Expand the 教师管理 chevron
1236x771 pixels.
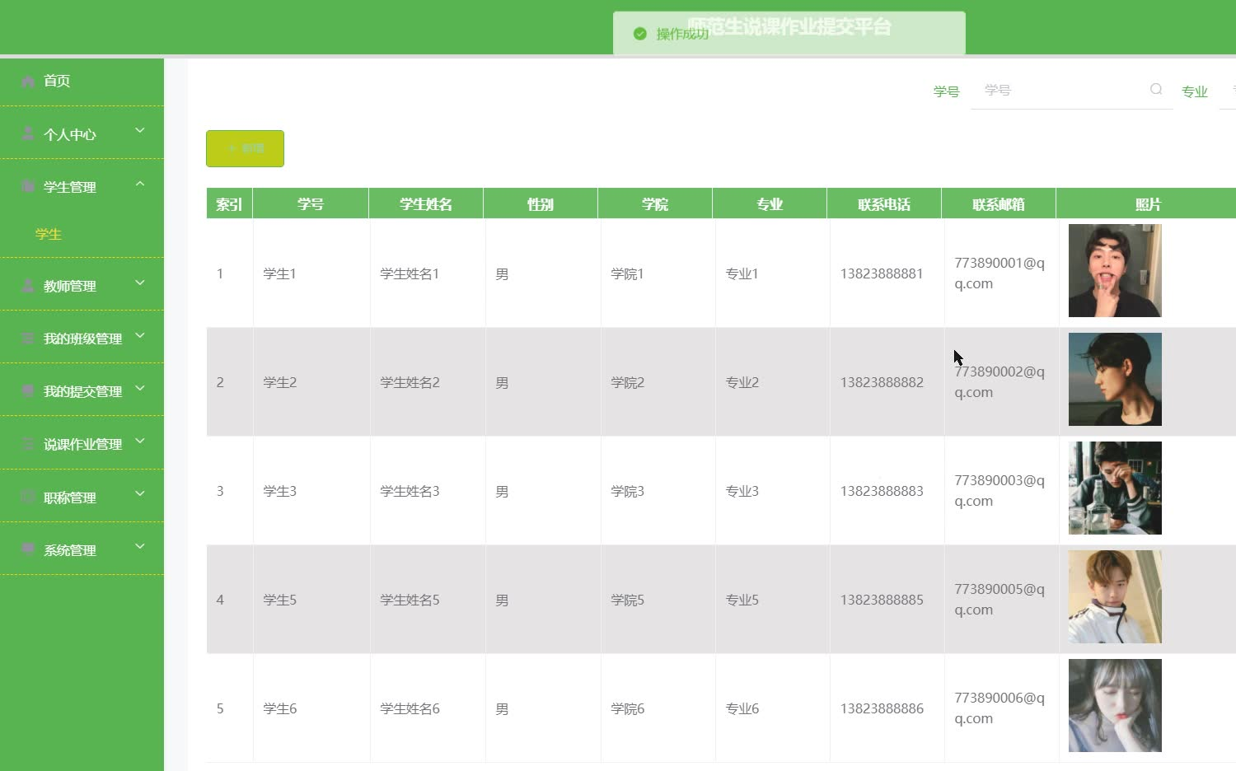(140, 283)
